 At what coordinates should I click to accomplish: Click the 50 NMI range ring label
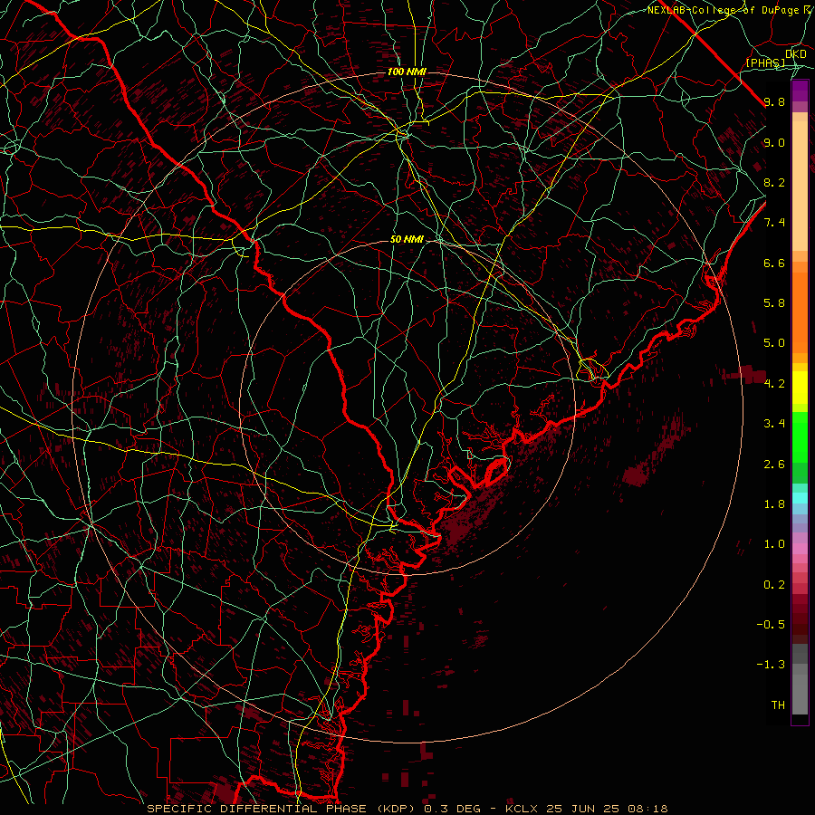coord(407,240)
